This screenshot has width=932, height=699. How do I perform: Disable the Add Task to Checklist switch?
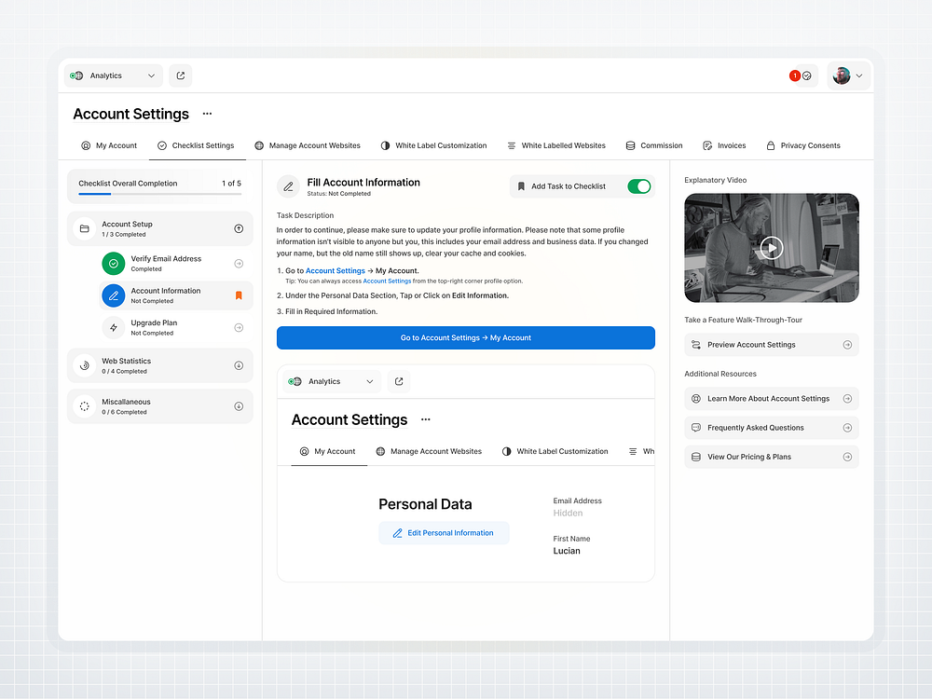pos(639,186)
